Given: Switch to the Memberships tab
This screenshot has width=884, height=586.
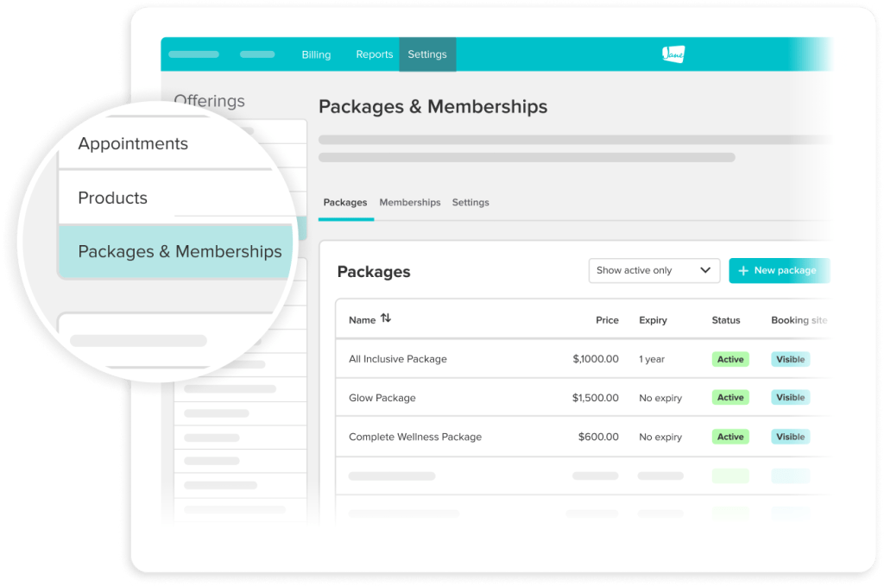Looking at the screenshot, I should (410, 202).
